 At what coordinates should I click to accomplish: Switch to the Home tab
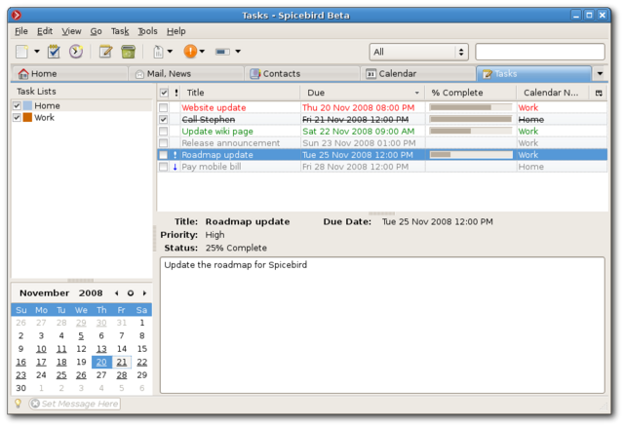(70, 74)
